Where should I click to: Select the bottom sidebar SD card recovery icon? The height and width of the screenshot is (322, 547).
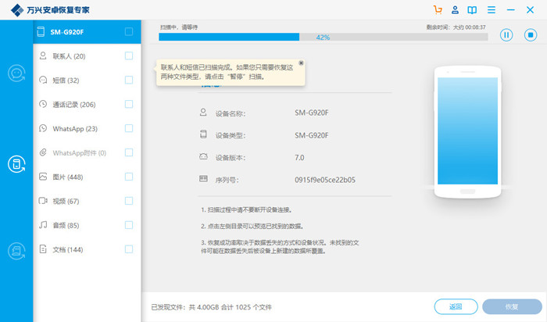[x=16, y=251]
